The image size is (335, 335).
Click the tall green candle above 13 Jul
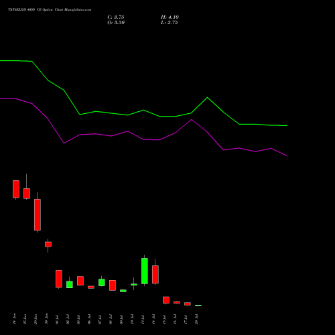pos(145,271)
